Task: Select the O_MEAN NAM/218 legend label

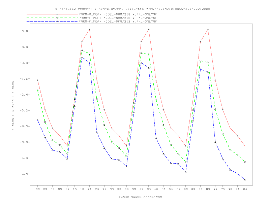Action: pos(118,14)
